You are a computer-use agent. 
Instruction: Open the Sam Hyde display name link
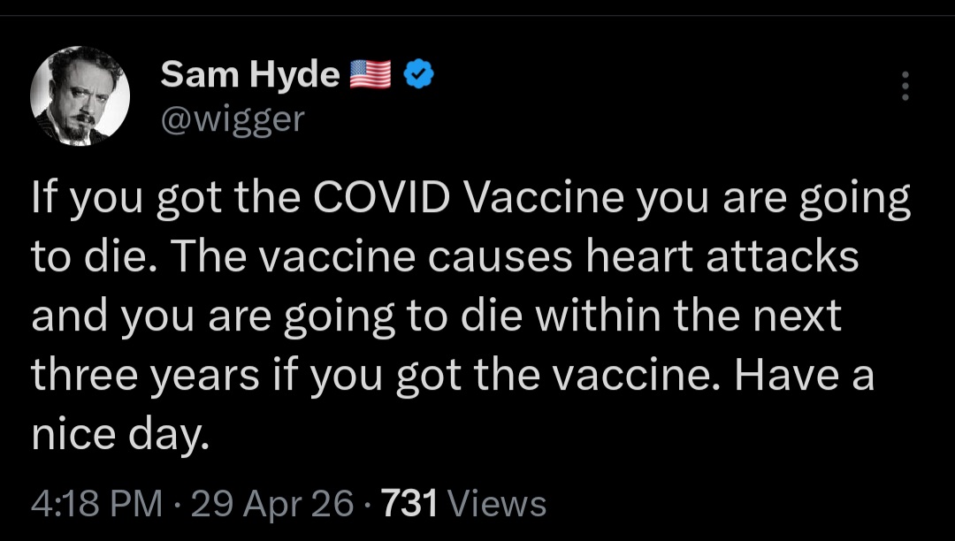point(250,74)
